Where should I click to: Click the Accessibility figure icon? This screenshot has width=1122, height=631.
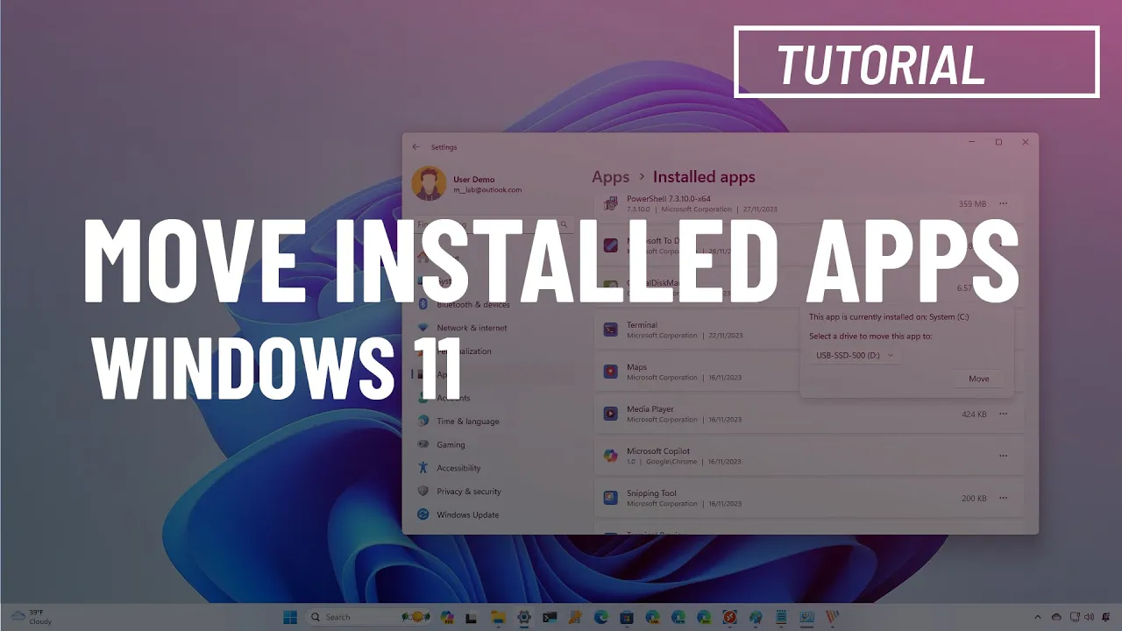423,468
